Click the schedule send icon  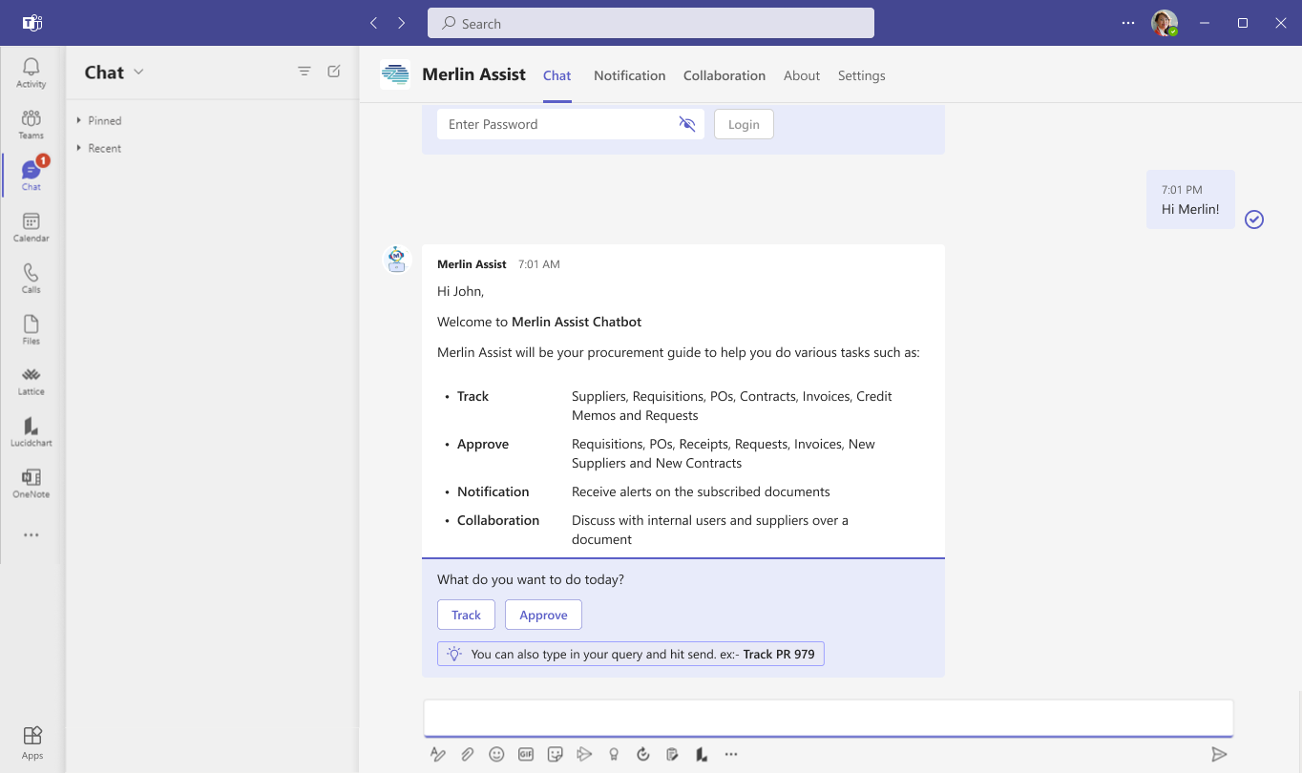click(584, 754)
